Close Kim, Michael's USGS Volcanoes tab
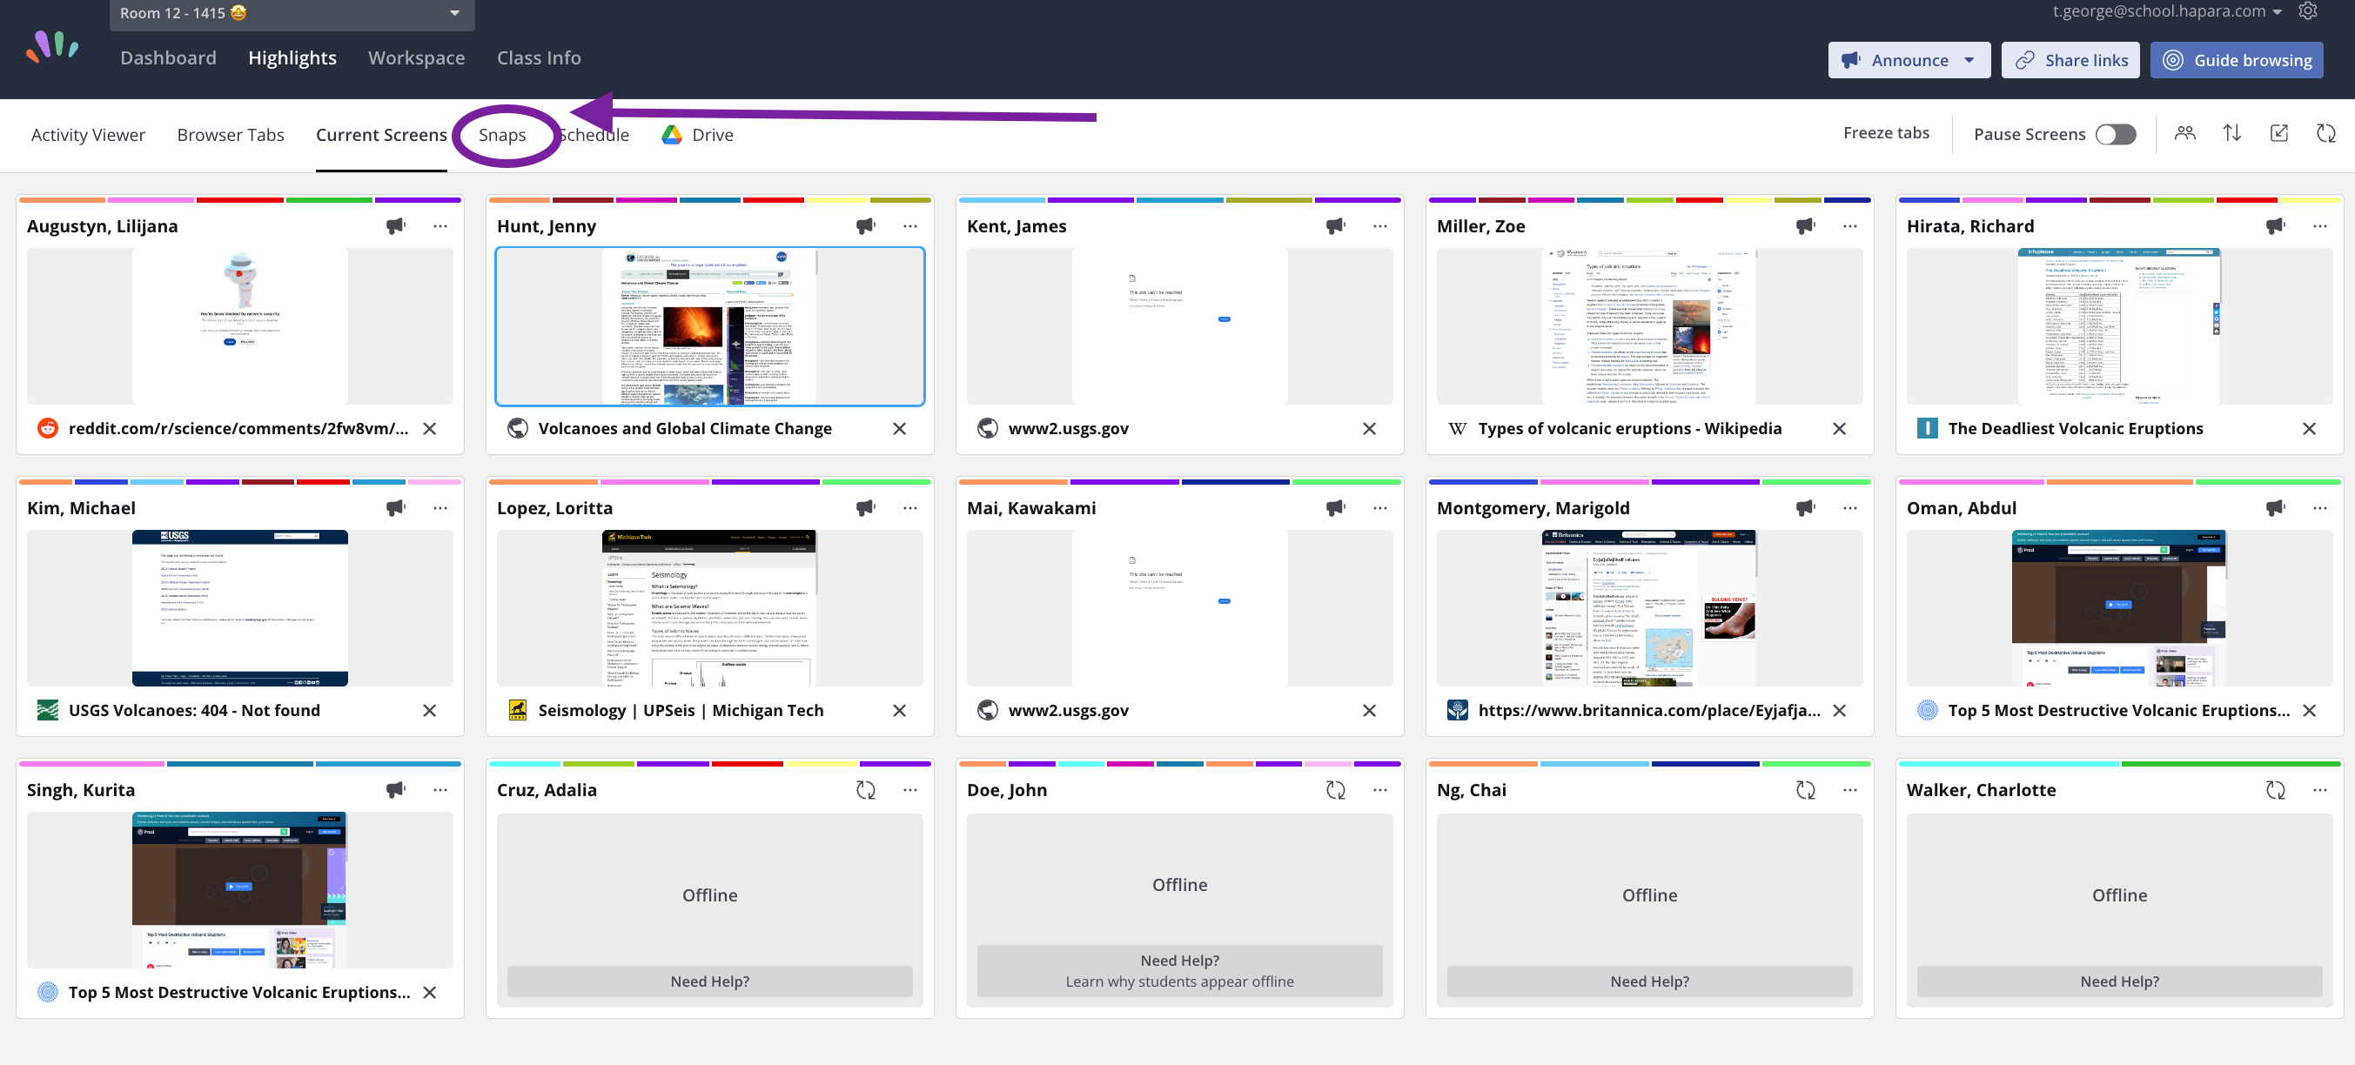The image size is (2355, 1065). [430, 710]
